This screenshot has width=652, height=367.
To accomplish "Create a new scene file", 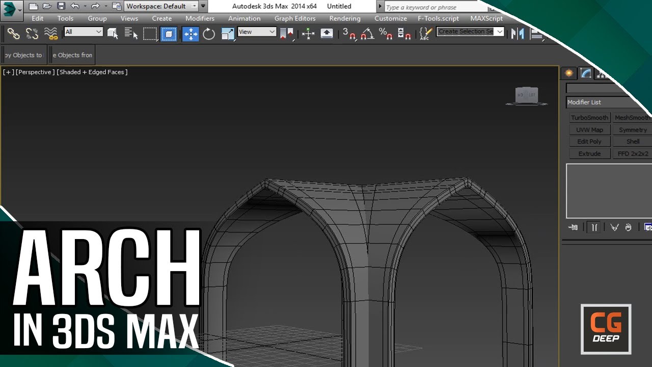I will click(34, 7).
